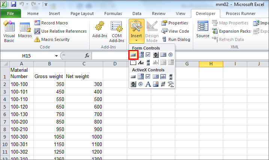Expand the Name Box dropdown
This screenshot has height=160, width=269.
tap(56, 56)
